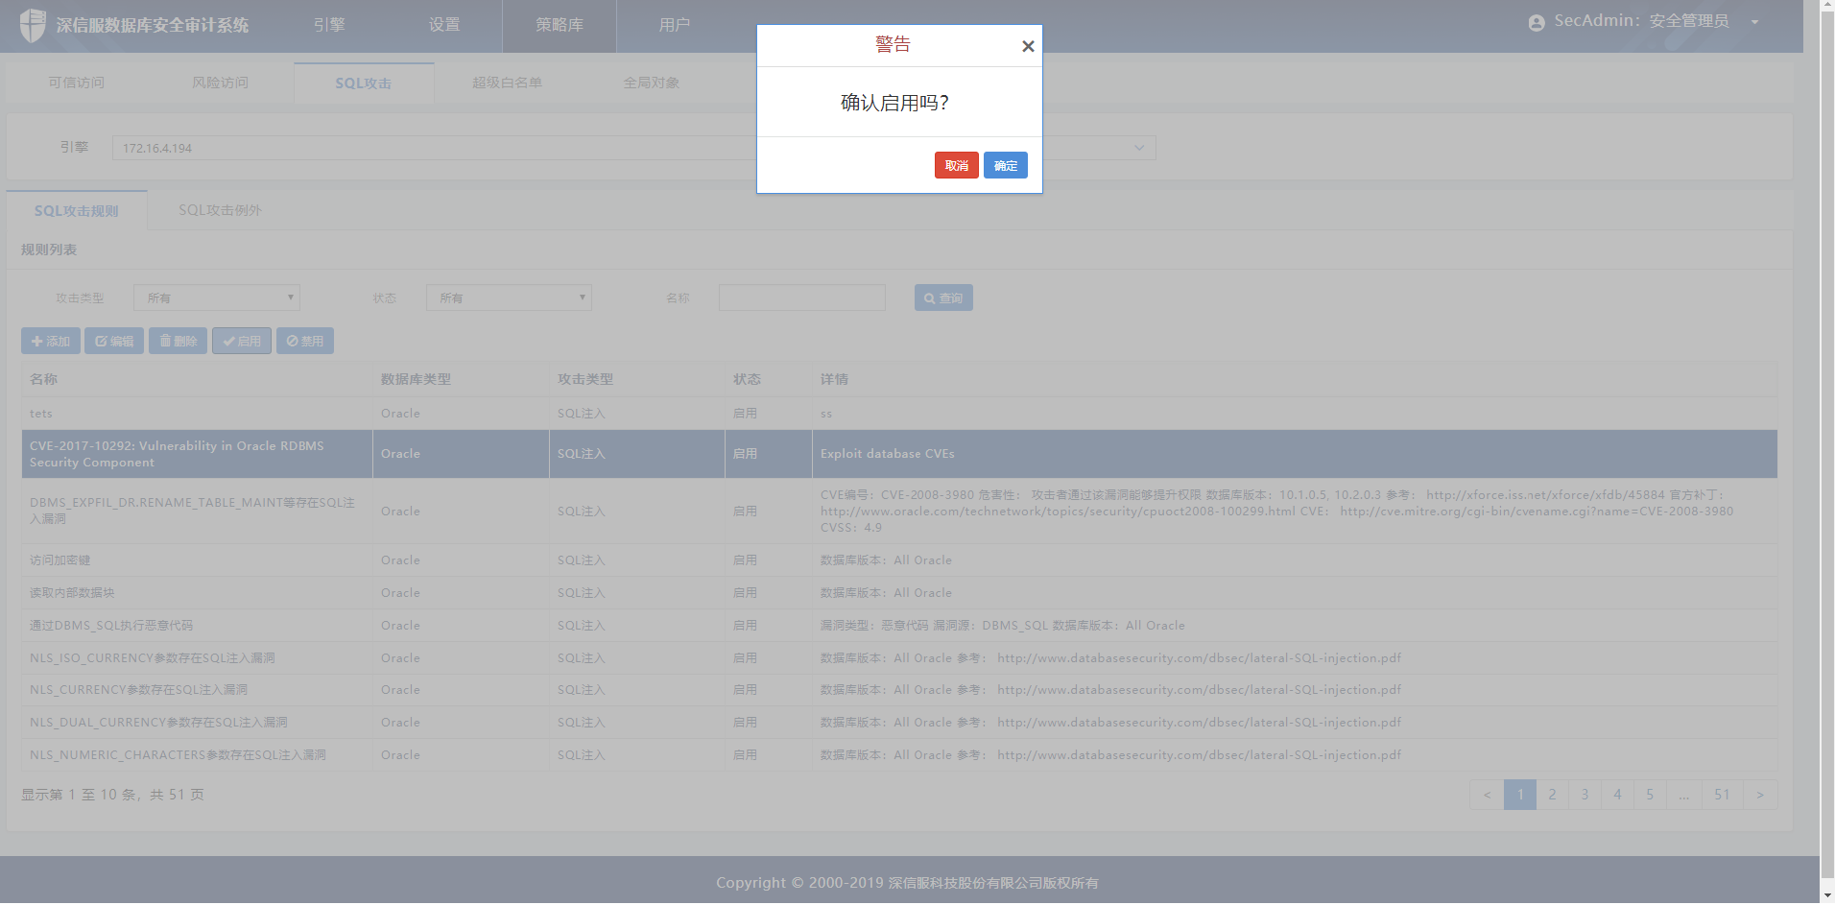Screen dimensions: 1835x905
Task: Open the 攻击类型 dropdown
Action: point(217,298)
